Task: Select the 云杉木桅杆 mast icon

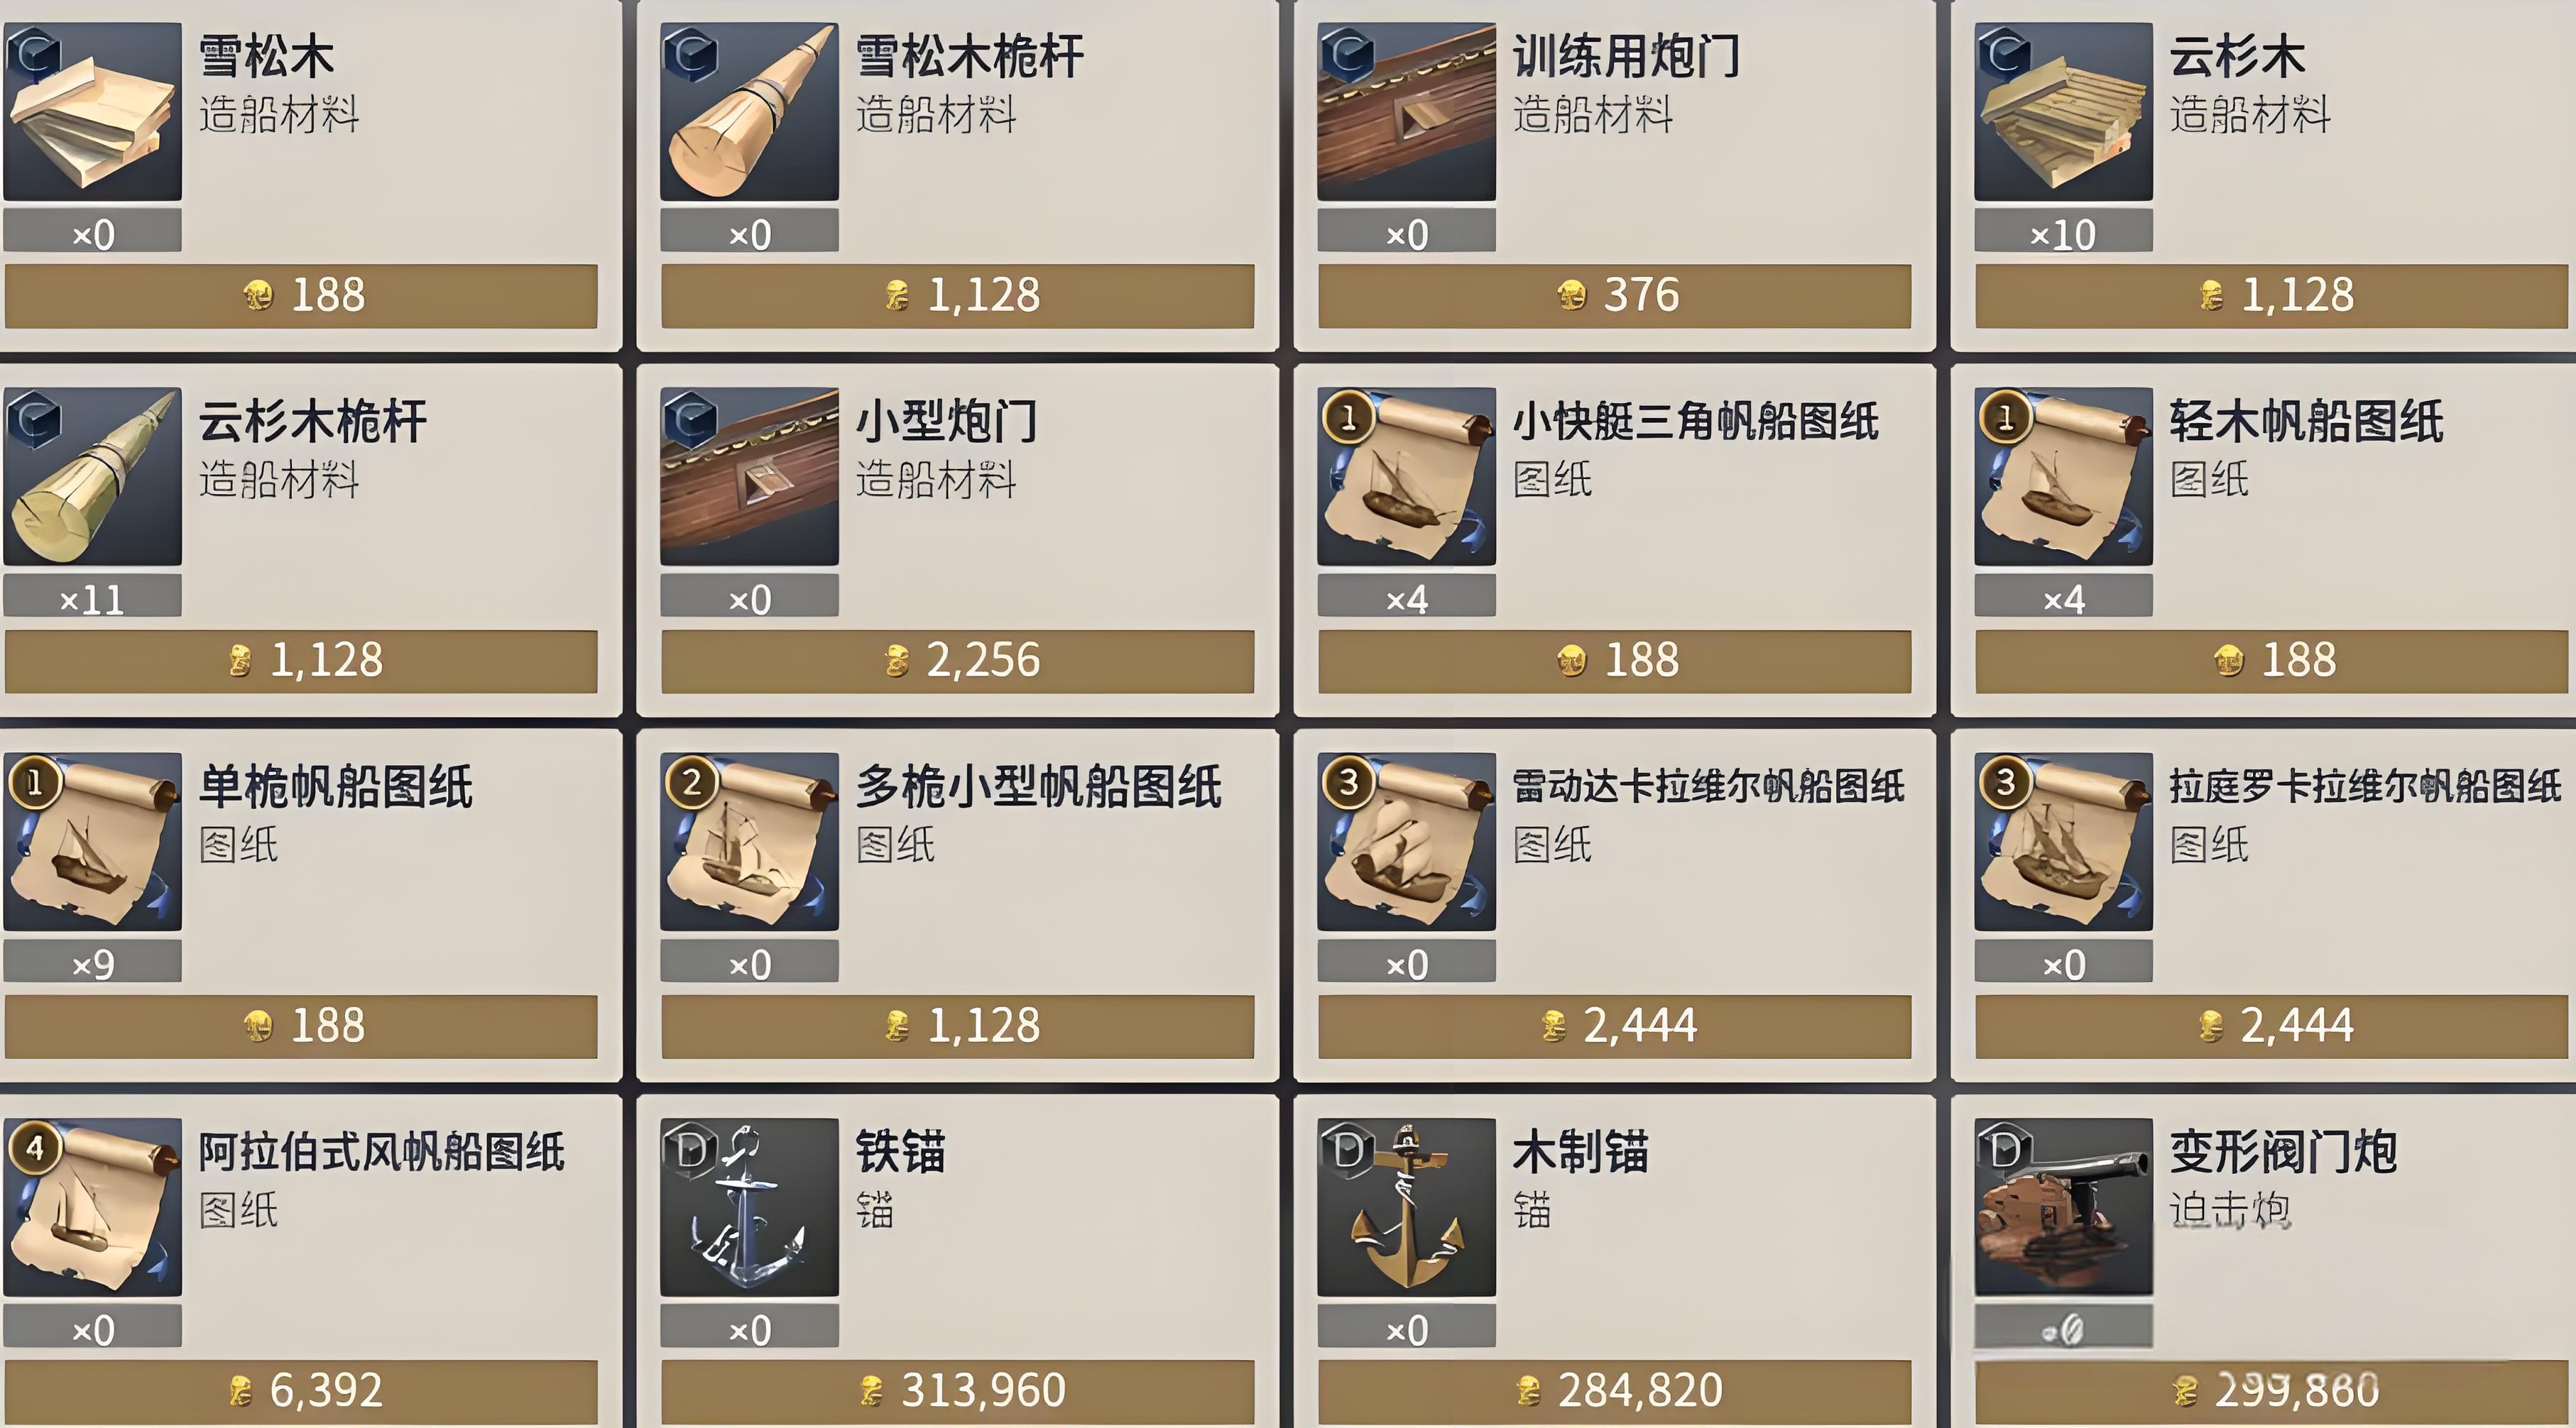Action: click(x=92, y=477)
